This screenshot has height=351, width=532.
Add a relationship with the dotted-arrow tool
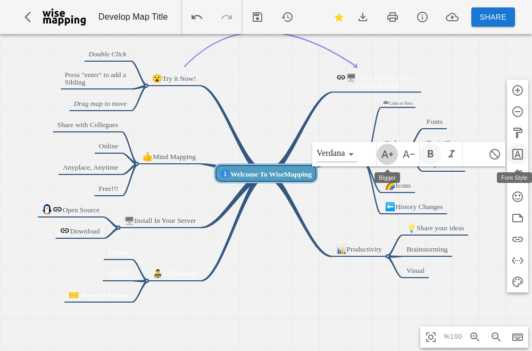pos(518,261)
